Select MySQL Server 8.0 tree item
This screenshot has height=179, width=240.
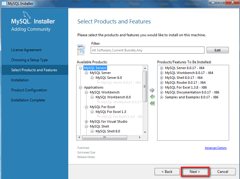(x=109, y=78)
